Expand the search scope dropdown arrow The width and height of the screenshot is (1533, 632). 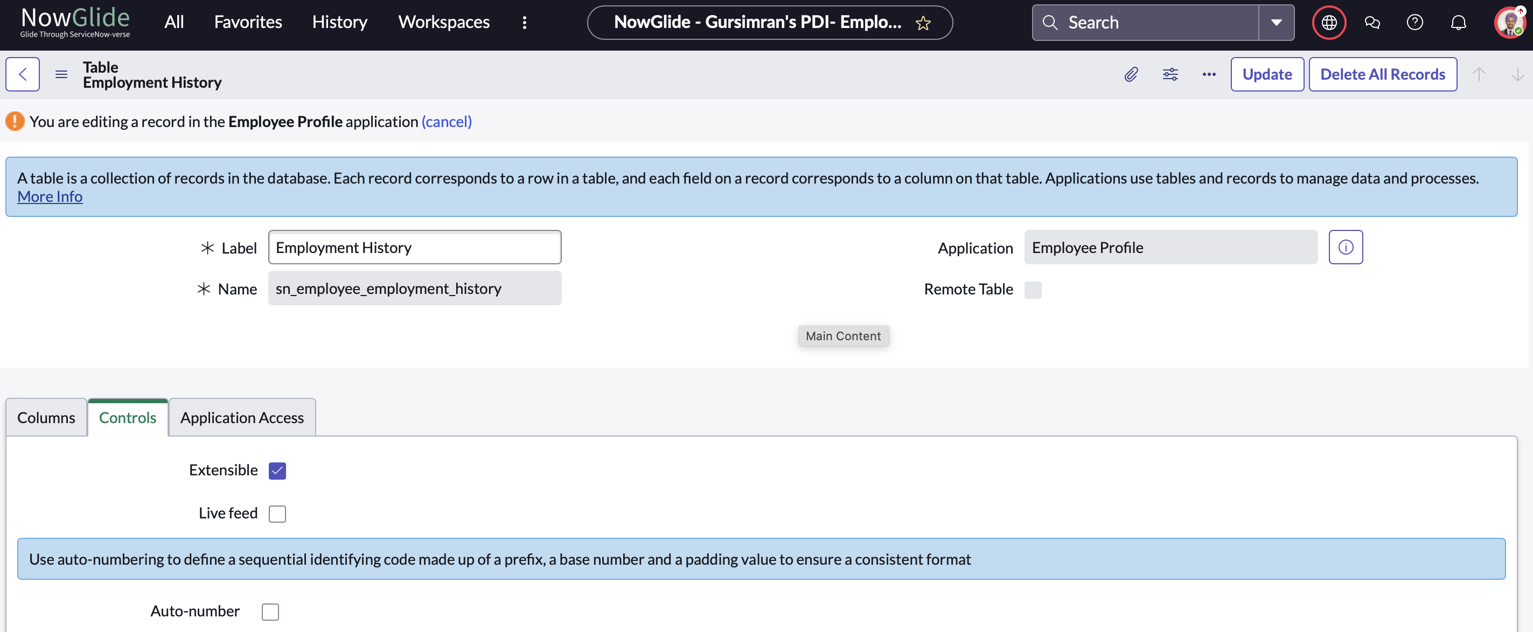click(x=1277, y=23)
